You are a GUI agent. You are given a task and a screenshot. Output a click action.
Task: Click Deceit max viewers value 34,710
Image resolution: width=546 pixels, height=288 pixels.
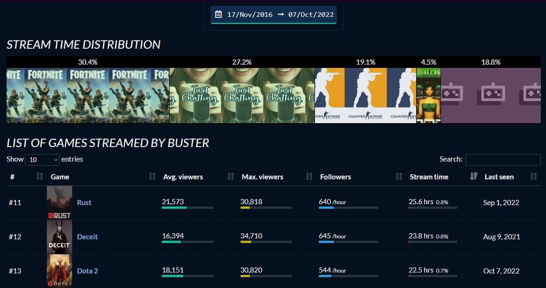251,236
